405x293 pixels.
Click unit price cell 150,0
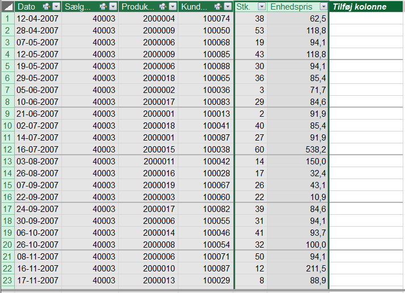coord(298,162)
